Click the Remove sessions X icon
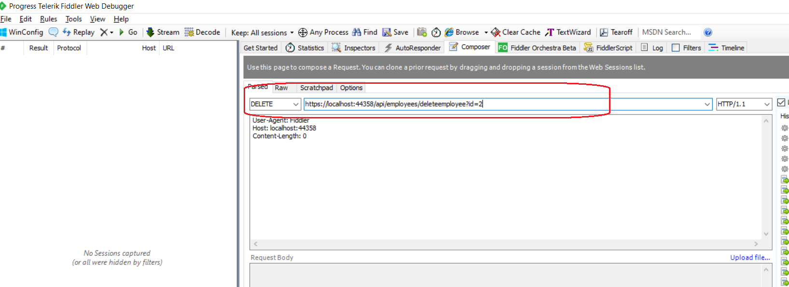The height and width of the screenshot is (287, 789). (x=104, y=32)
